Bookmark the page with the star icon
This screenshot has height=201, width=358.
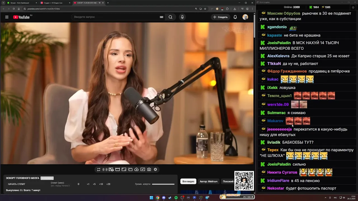pyautogui.click(x=205, y=9)
